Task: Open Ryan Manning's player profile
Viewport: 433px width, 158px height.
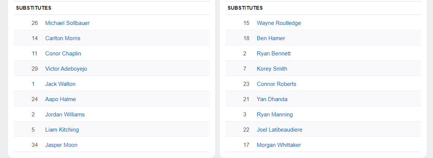Action: [x=275, y=115]
